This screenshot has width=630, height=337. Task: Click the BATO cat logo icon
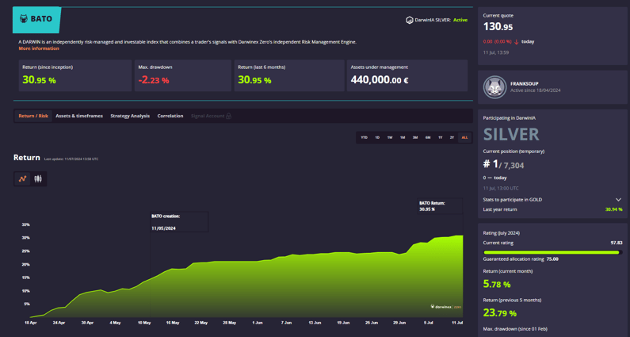pyautogui.click(x=24, y=19)
